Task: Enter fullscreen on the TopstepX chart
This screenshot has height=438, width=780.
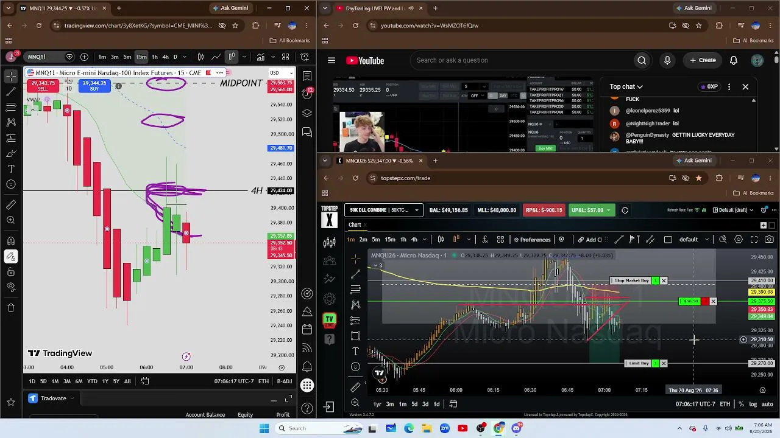Action: click(x=754, y=240)
